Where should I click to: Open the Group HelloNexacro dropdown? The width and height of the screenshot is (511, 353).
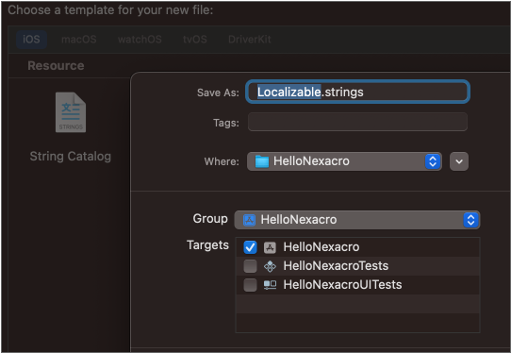(357, 220)
